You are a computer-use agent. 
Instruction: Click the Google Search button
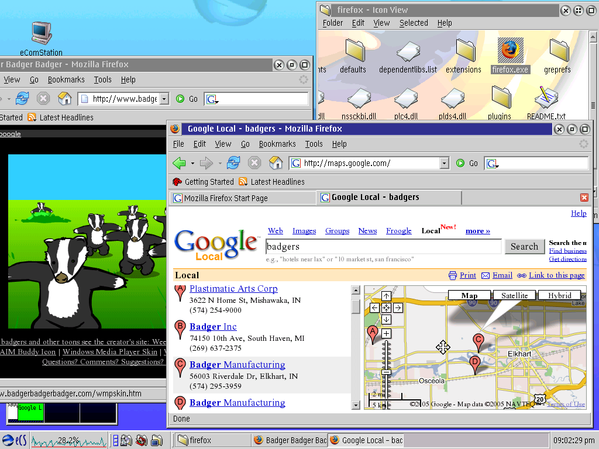click(524, 247)
